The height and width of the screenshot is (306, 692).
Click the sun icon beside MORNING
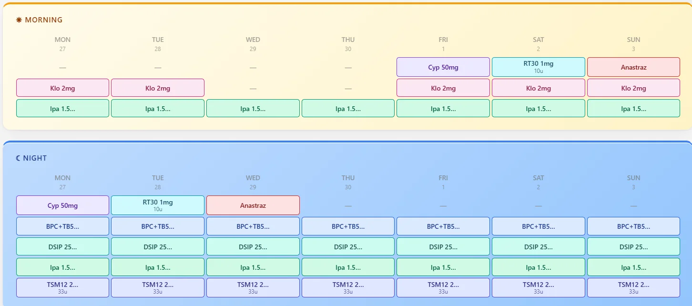[x=19, y=20]
